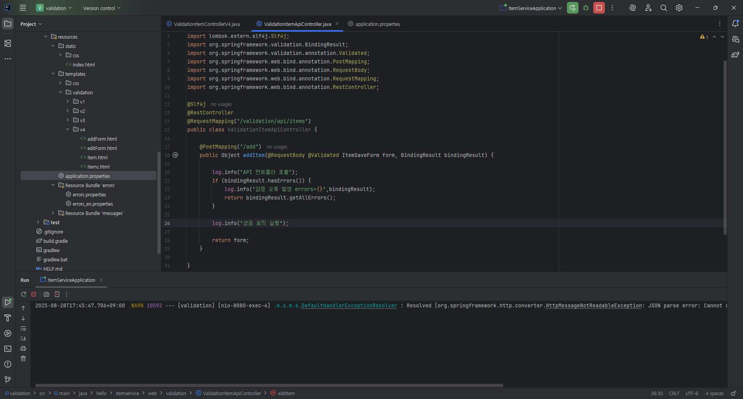Click HttpMessageNotReadableException link in console
The image size is (743, 399).
[594, 305]
